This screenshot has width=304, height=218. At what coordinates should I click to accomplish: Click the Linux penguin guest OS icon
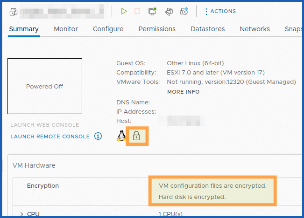coord(121,136)
